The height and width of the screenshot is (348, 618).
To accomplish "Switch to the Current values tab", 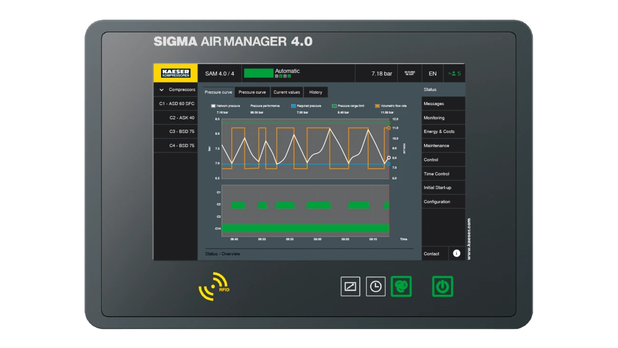I will [x=286, y=92].
